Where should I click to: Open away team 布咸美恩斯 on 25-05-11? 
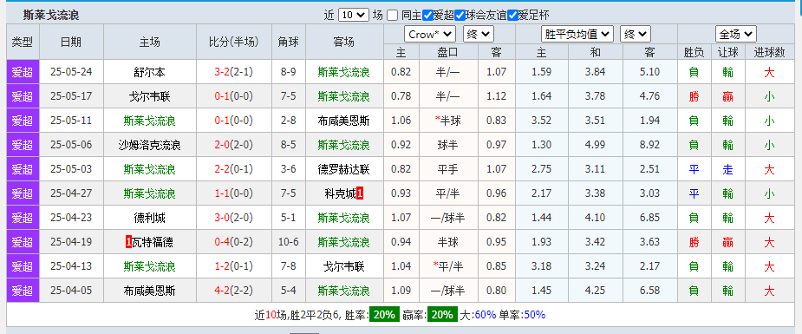[343, 121]
